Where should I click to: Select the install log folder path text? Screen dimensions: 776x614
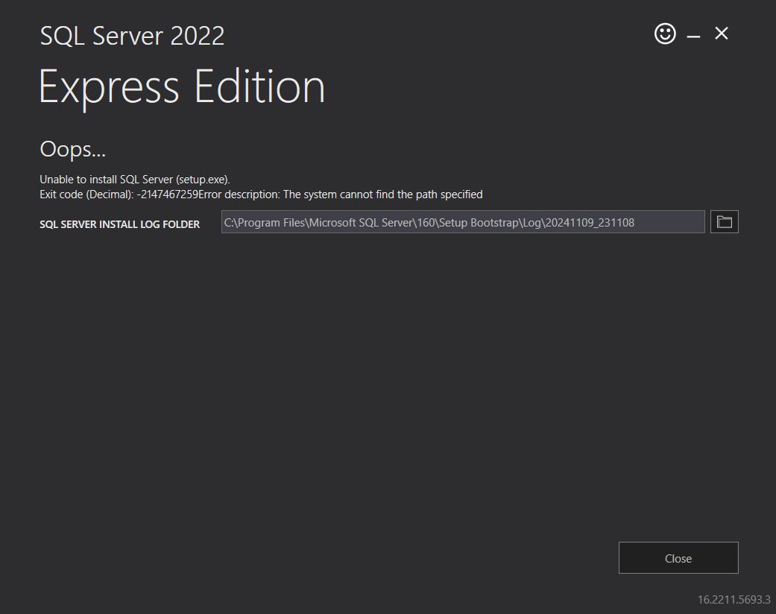tap(462, 221)
